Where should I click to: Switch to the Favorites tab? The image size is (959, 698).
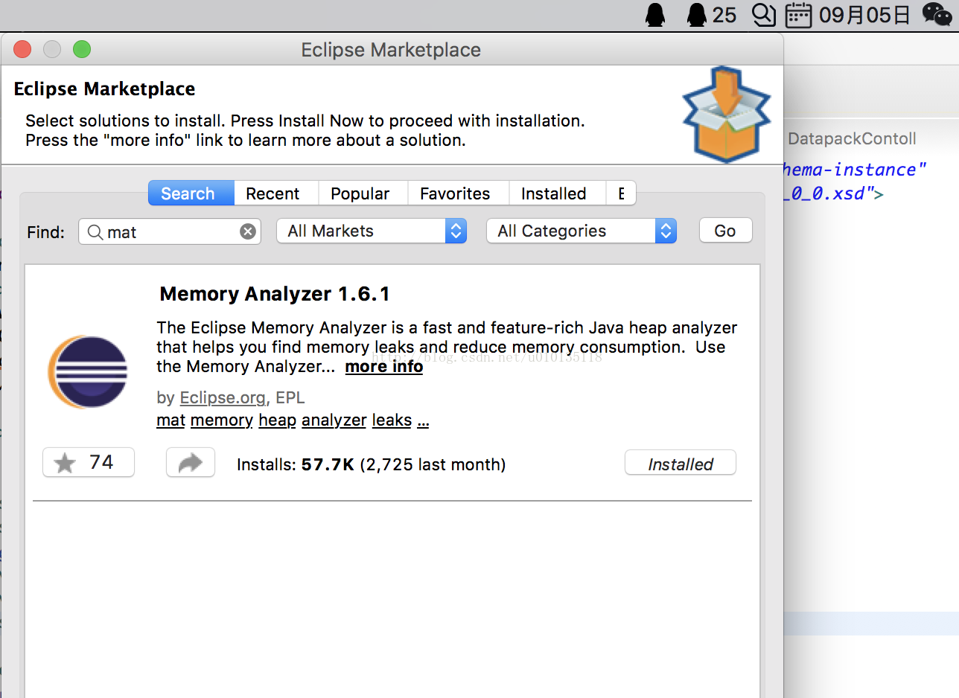click(x=458, y=193)
